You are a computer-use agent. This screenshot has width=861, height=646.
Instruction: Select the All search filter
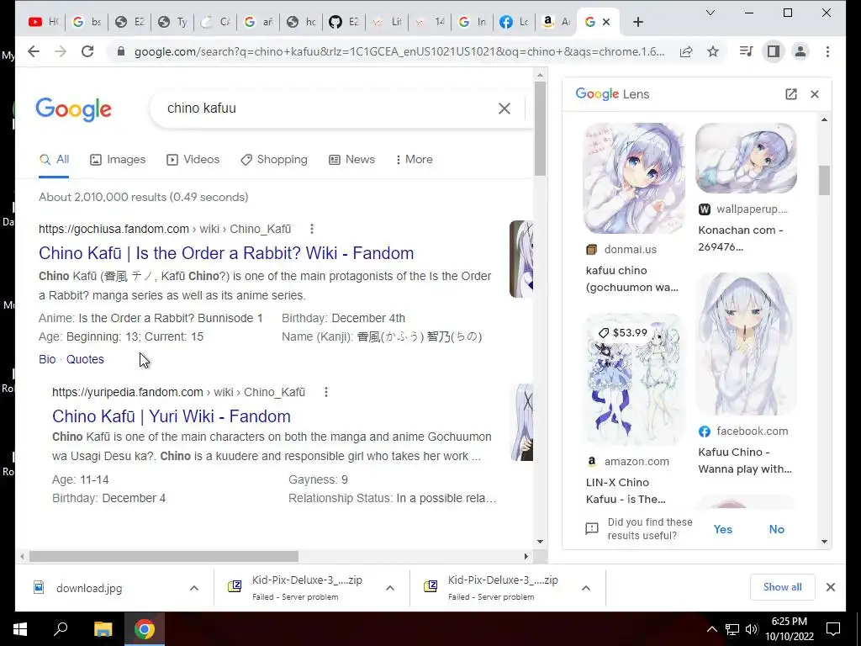[x=54, y=159]
